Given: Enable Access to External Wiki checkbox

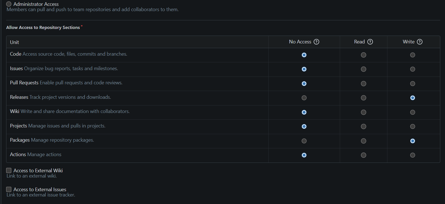Looking at the screenshot, I should point(9,170).
